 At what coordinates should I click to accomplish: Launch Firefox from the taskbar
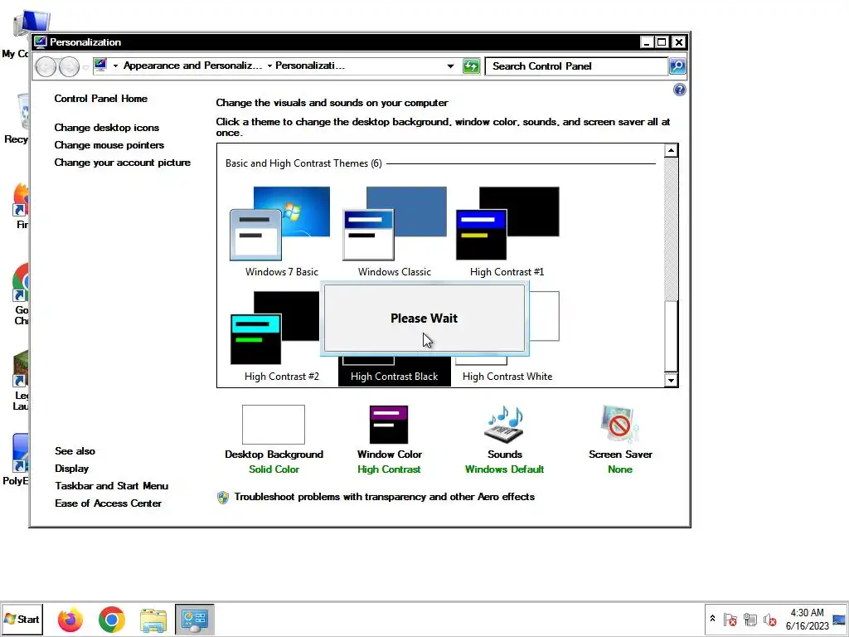pyautogui.click(x=70, y=620)
